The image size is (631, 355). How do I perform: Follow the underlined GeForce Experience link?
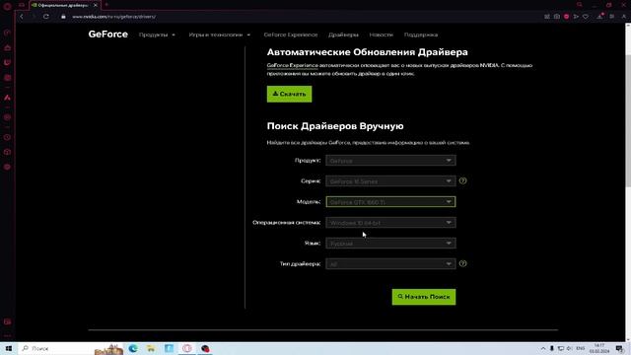pyautogui.click(x=292, y=65)
